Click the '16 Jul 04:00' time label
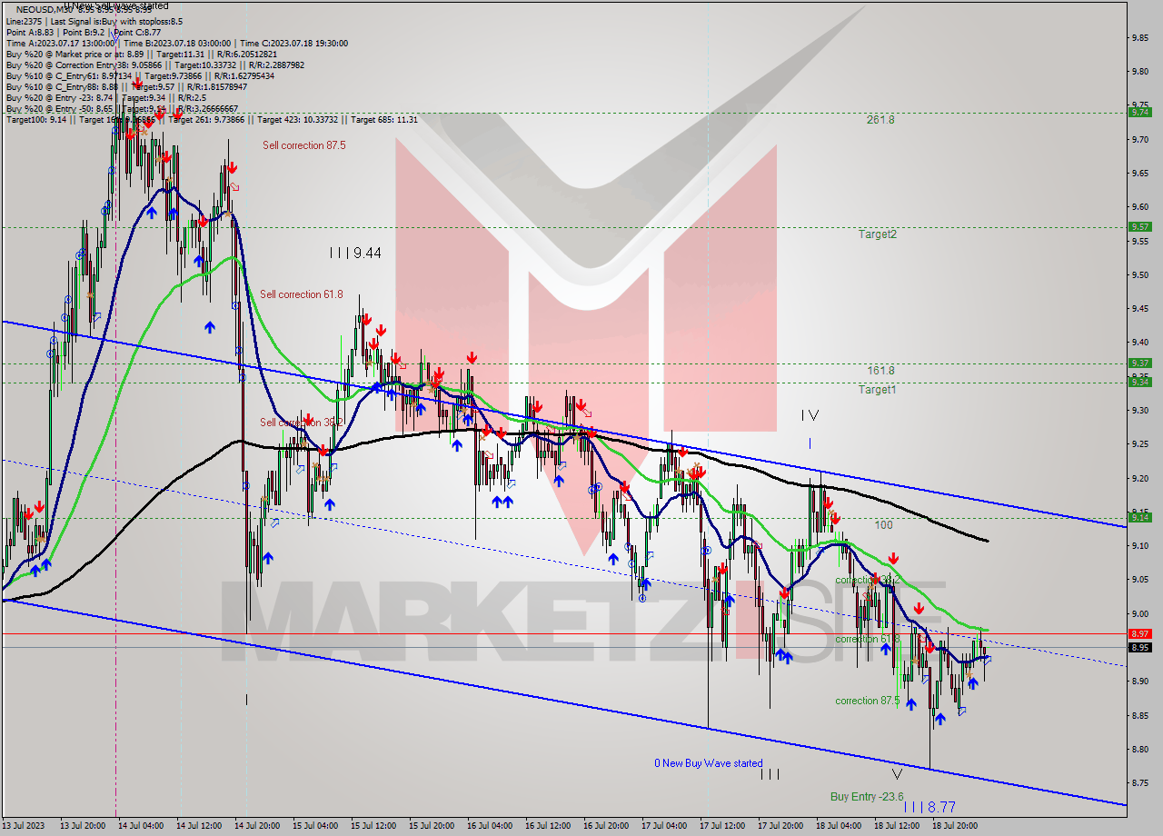Image resolution: width=1163 pixels, height=836 pixels. coord(492,826)
